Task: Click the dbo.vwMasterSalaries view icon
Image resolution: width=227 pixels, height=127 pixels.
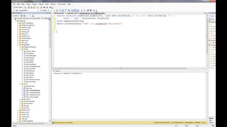Action: coord(24,92)
